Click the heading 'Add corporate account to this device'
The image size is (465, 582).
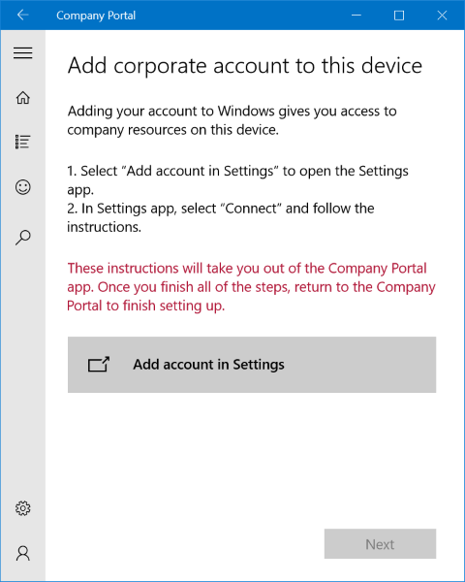(x=245, y=66)
